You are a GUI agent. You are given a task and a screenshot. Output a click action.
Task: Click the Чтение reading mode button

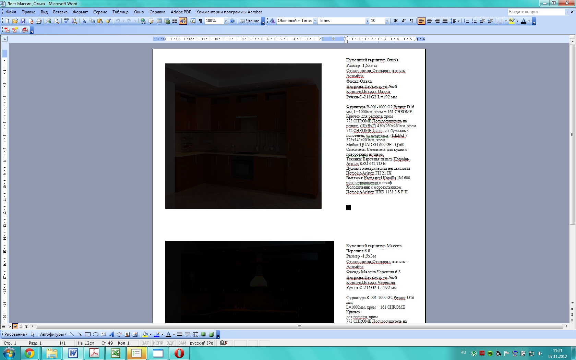coord(250,21)
